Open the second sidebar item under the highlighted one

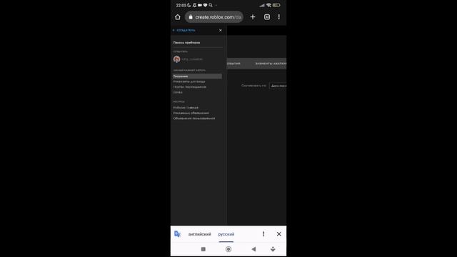[x=189, y=81]
